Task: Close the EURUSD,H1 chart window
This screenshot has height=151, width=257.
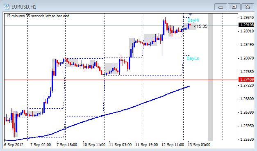Action: click(248, 7)
